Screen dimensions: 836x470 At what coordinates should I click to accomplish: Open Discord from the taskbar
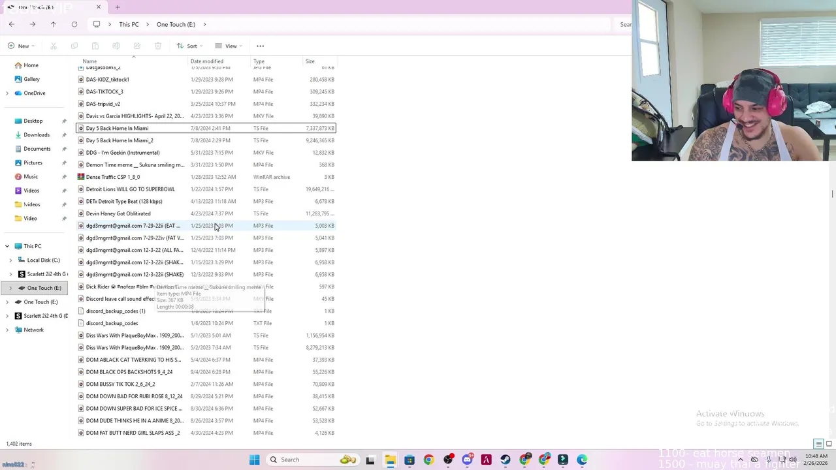click(467, 460)
